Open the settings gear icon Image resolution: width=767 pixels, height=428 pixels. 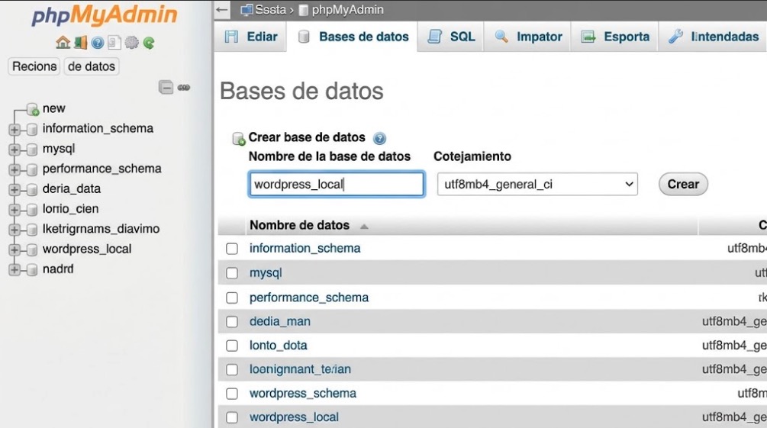131,43
